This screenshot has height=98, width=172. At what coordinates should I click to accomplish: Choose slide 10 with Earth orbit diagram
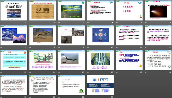click(100, 35)
